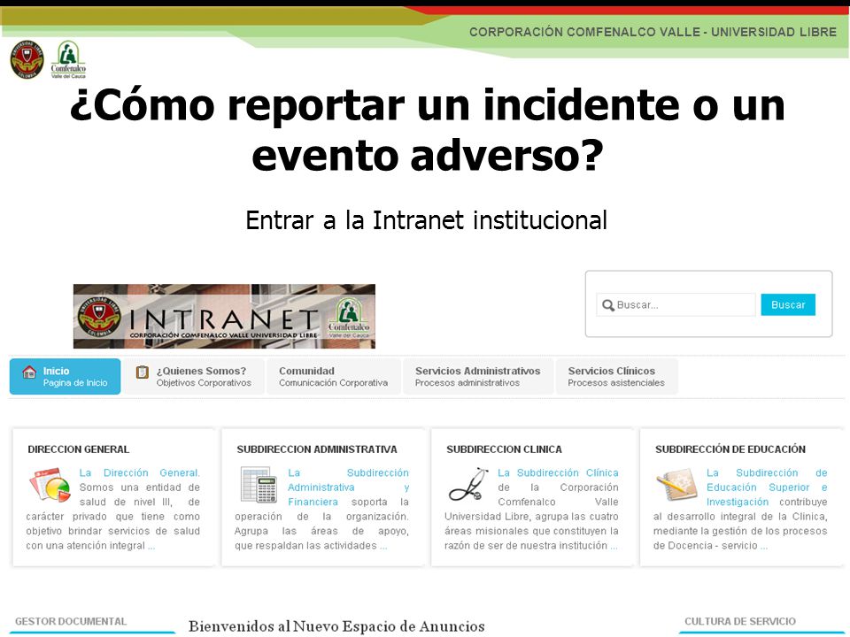Click the CULTURA DE SERVICIO section title
Screen dimensions: 850x637
(740, 621)
